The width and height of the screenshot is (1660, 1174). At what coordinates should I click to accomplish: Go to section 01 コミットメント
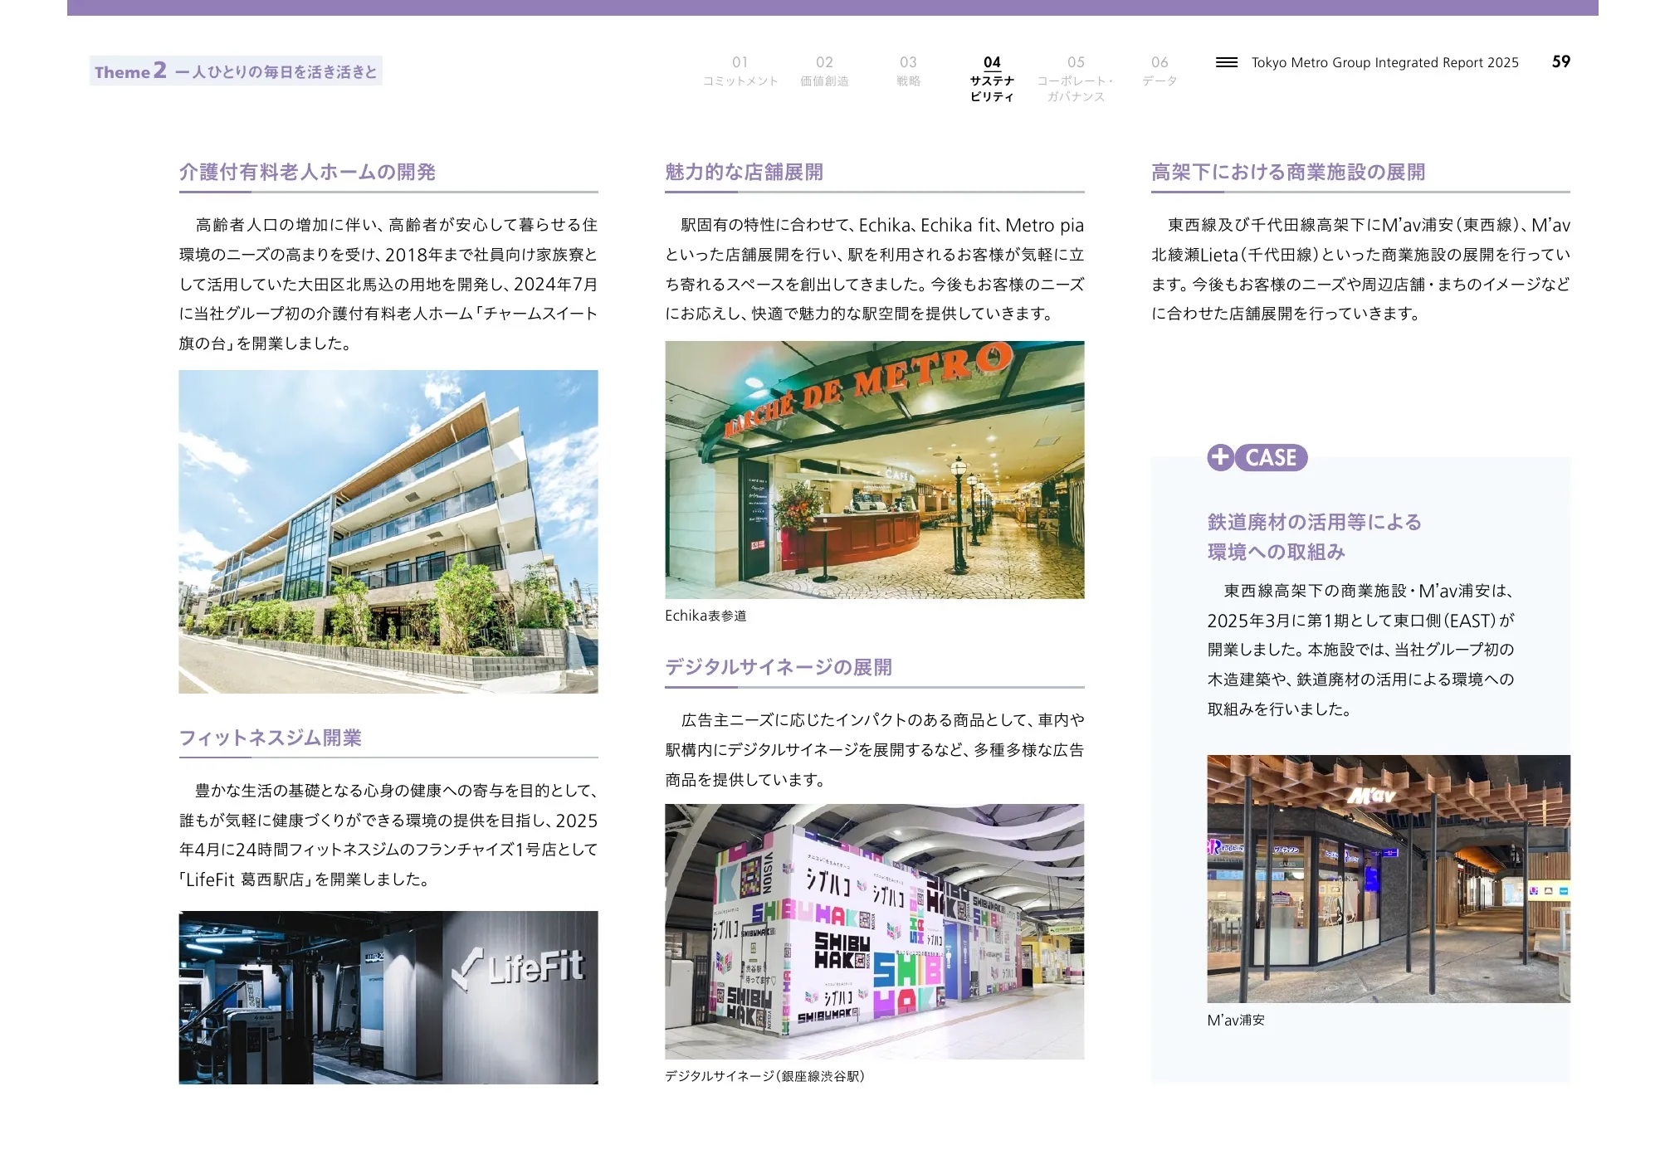[x=740, y=71]
